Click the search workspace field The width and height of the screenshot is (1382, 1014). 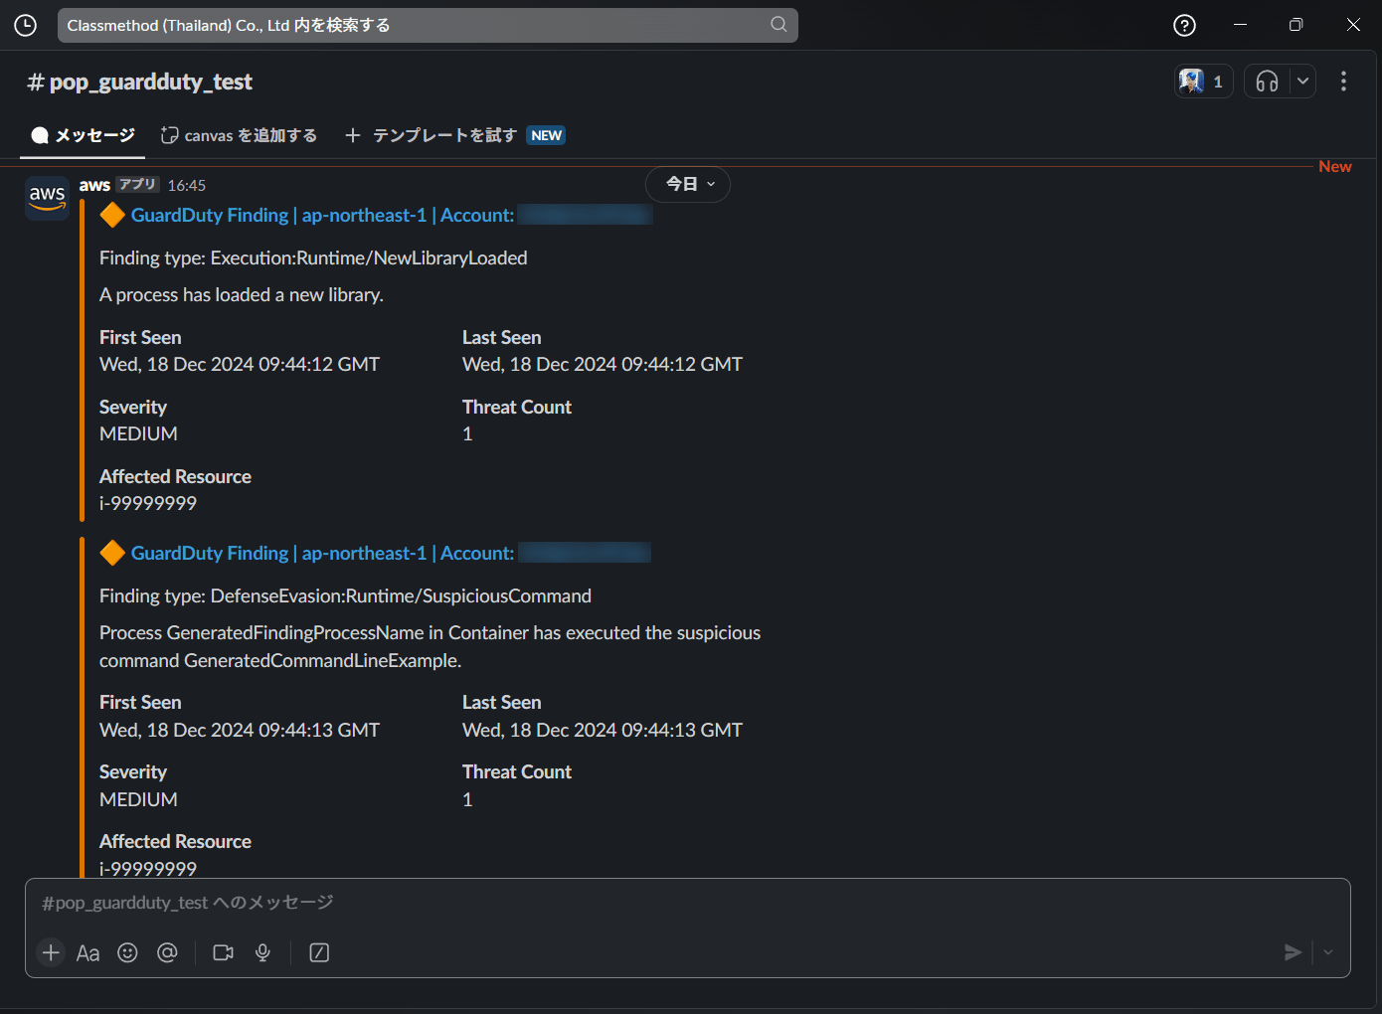pos(428,25)
